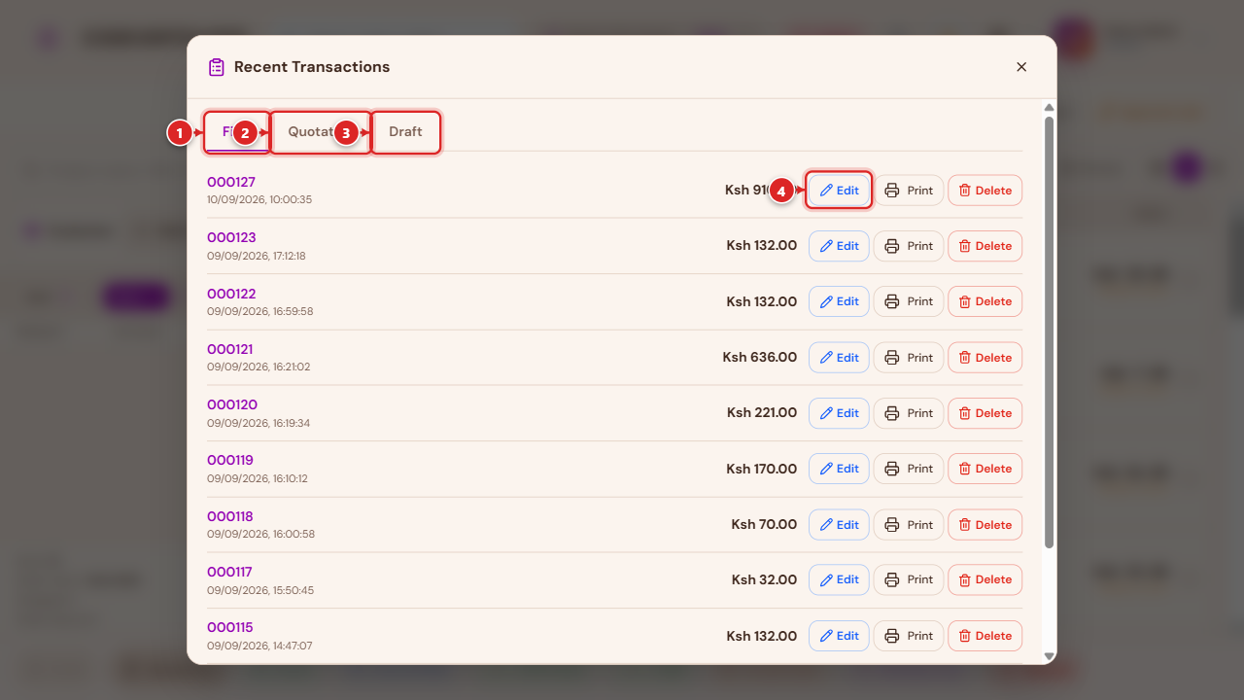This screenshot has width=1244, height=700.
Task: Edit transaction 000127
Action: (x=839, y=191)
